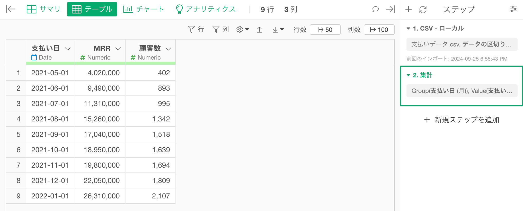Open the row filter (行)
The height and width of the screenshot is (211, 523).
tap(196, 30)
